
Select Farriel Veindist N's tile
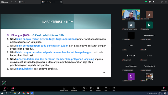[149, 66]
